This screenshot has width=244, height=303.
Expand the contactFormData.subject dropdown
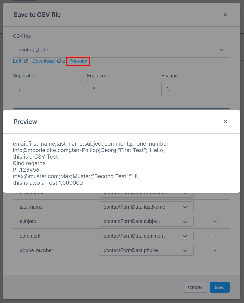tap(146, 222)
